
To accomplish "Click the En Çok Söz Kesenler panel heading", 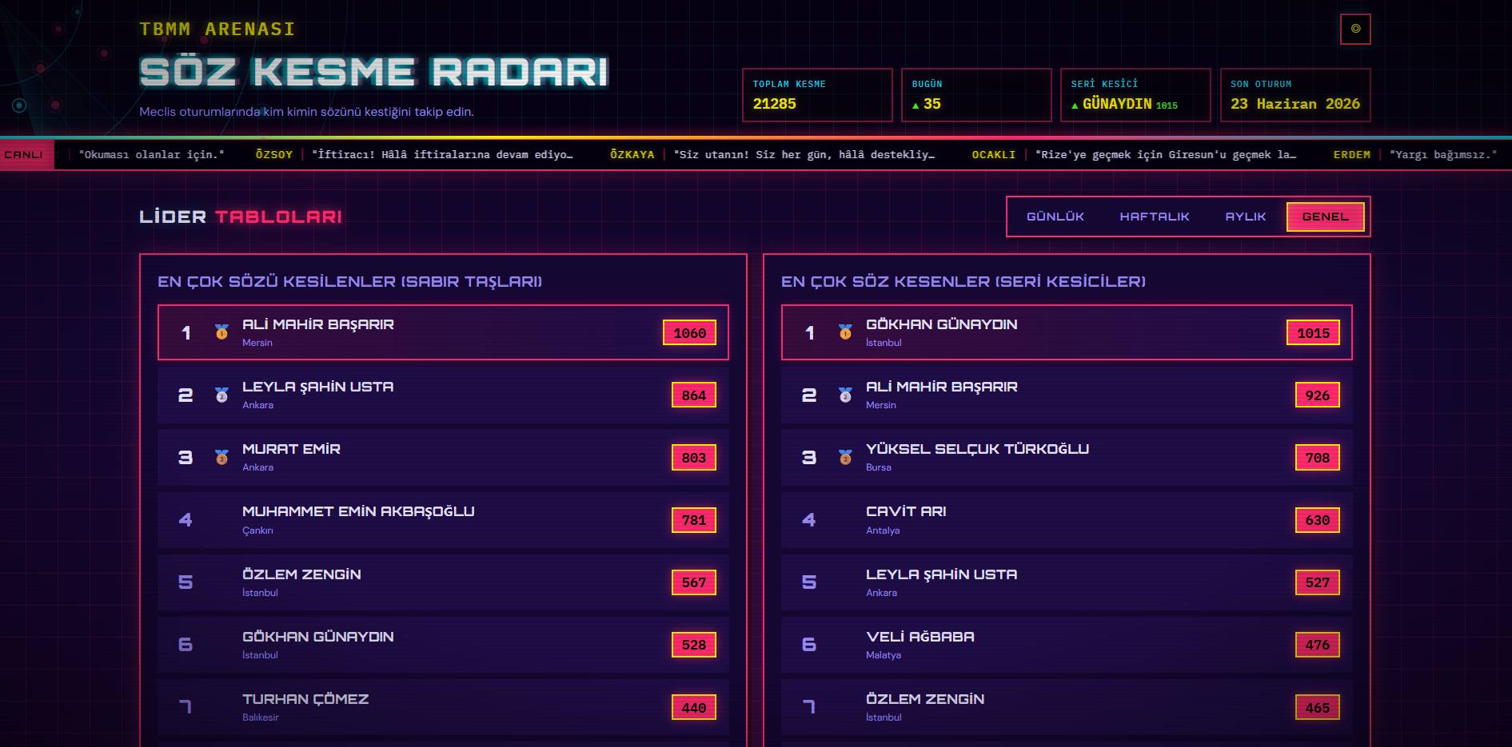I will [x=963, y=281].
